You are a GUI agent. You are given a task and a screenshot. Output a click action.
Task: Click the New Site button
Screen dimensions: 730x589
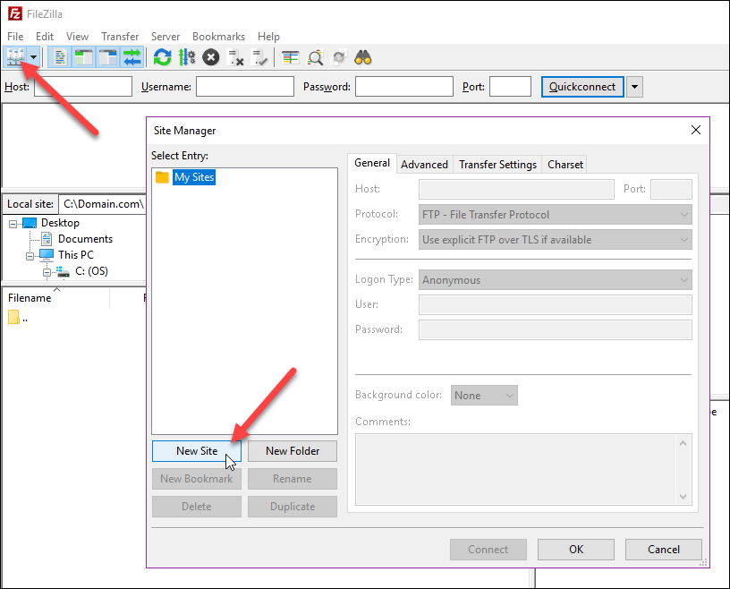pyautogui.click(x=197, y=451)
